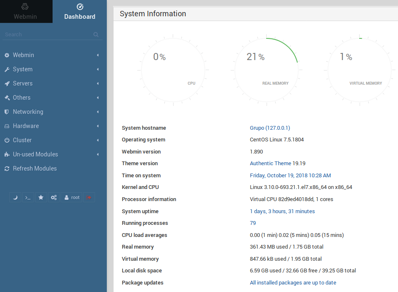Open favorites with the star icon
This screenshot has height=292, width=398.
(41, 197)
